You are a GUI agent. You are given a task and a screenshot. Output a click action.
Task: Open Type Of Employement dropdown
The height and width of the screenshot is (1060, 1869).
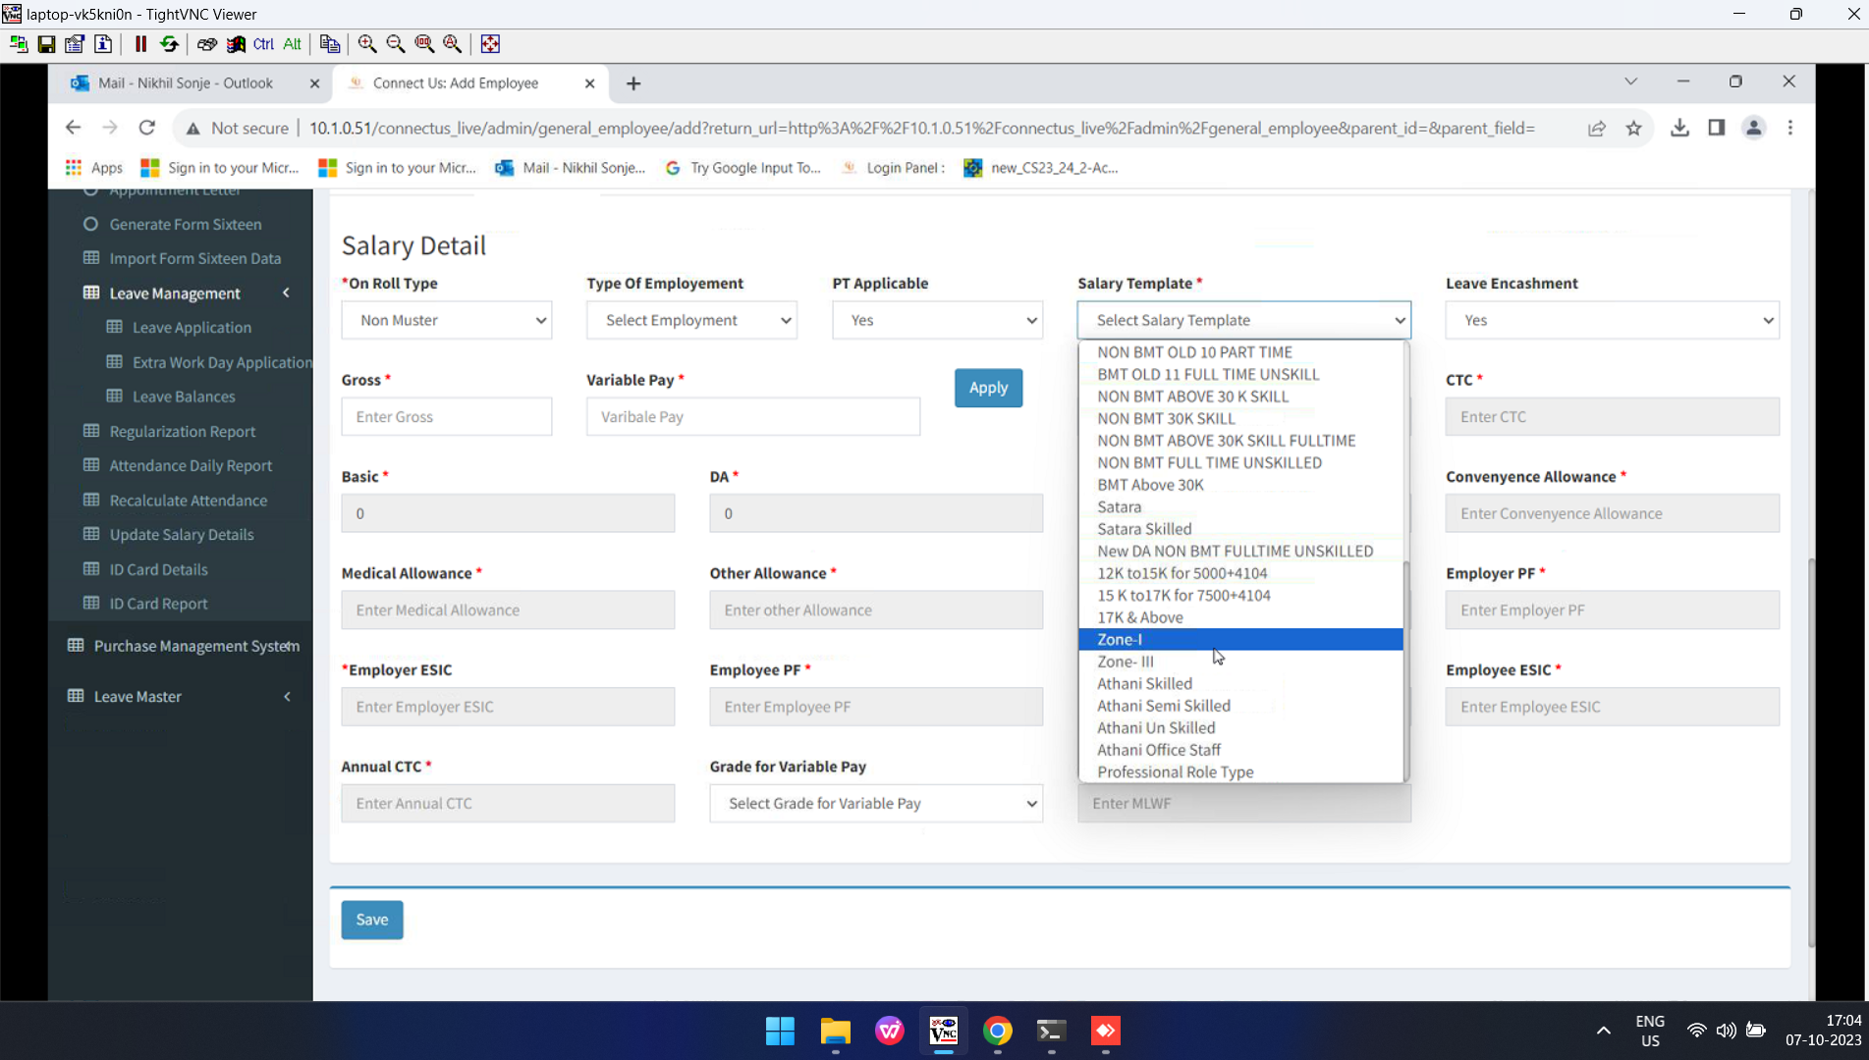tap(691, 320)
